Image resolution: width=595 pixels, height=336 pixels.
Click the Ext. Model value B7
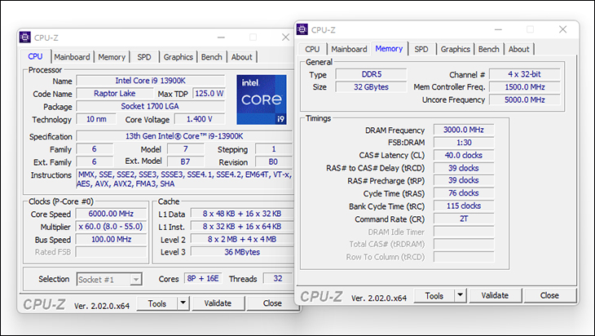click(185, 161)
